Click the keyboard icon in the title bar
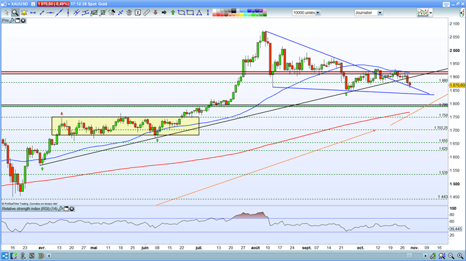 click(446, 4)
